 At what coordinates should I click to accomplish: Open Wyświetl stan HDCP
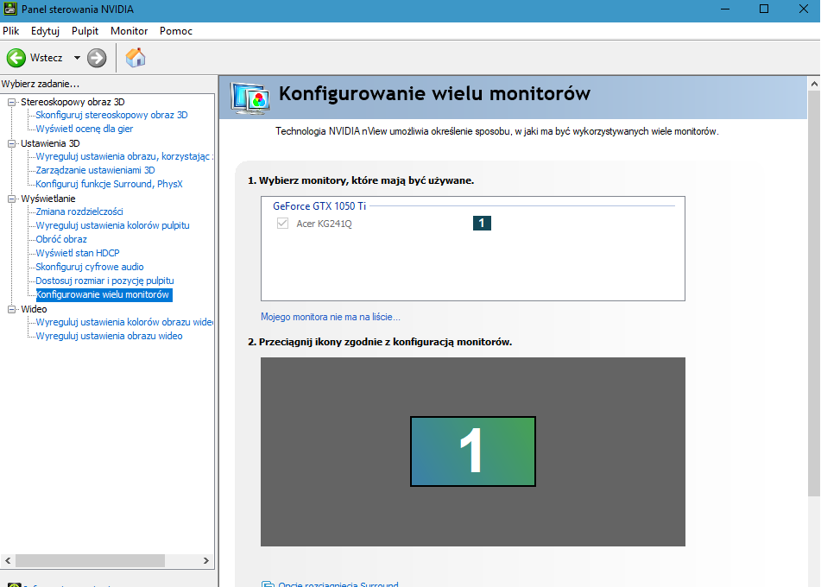pos(78,253)
